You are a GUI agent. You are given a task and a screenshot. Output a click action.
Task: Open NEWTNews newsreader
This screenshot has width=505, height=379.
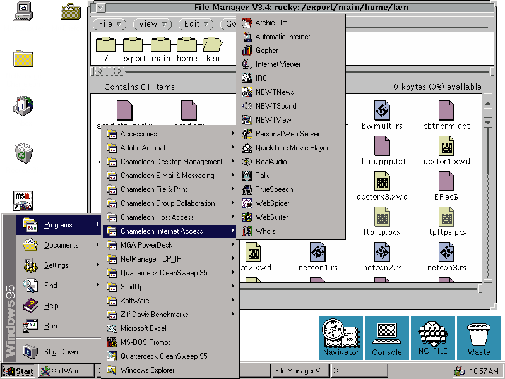tap(291, 92)
